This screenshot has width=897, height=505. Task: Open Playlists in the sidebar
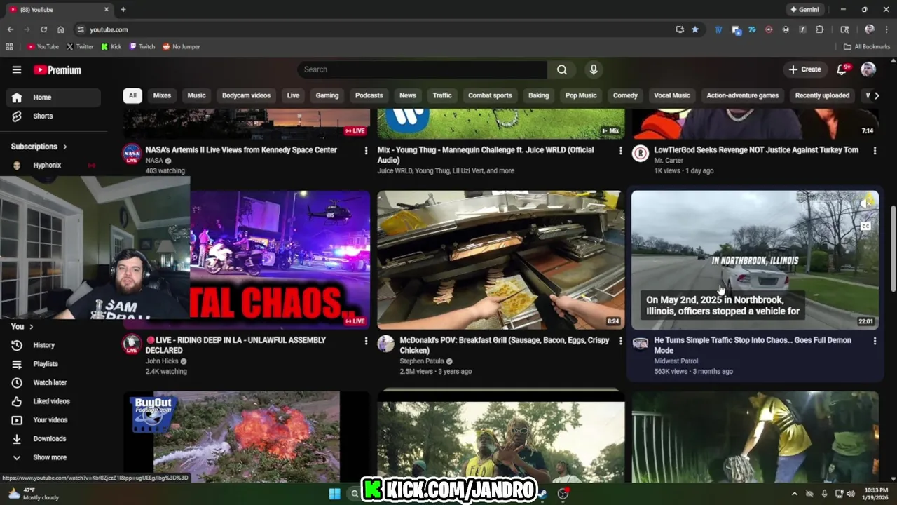[53, 364]
